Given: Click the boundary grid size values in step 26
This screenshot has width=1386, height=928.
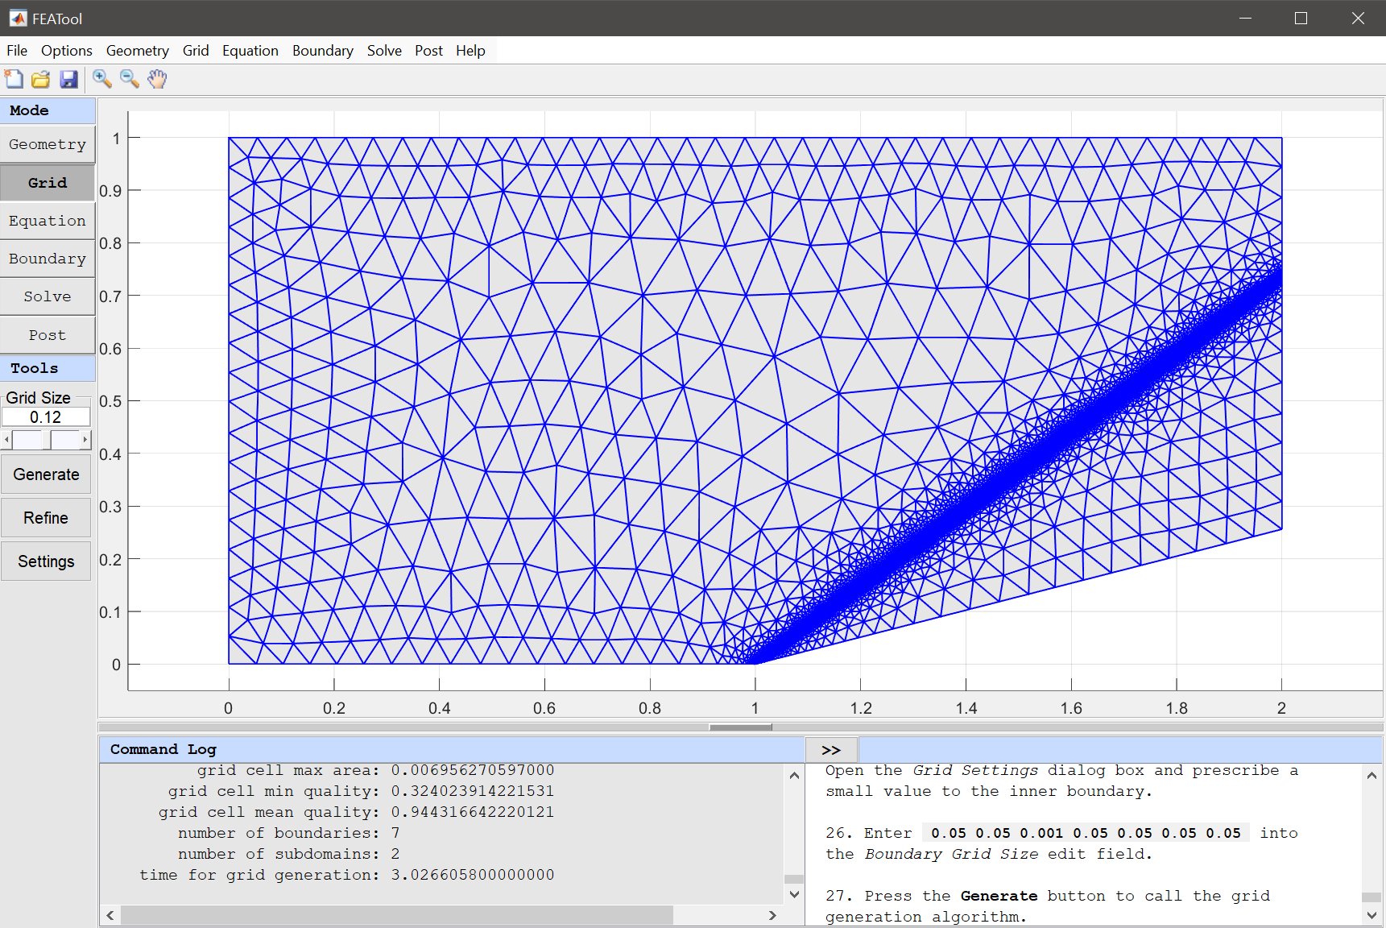Looking at the screenshot, I should coord(1086,833).
